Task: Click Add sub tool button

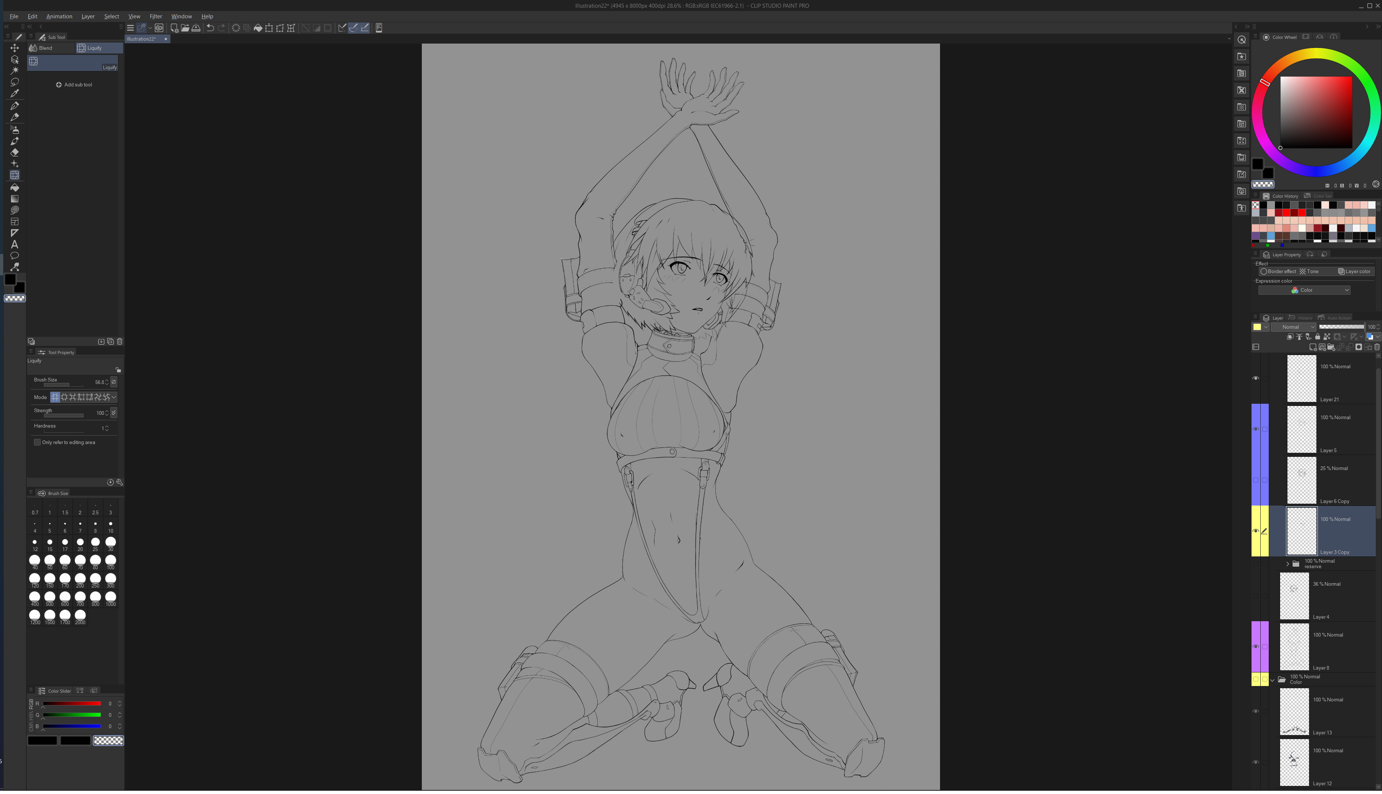Action: [74, 85]
